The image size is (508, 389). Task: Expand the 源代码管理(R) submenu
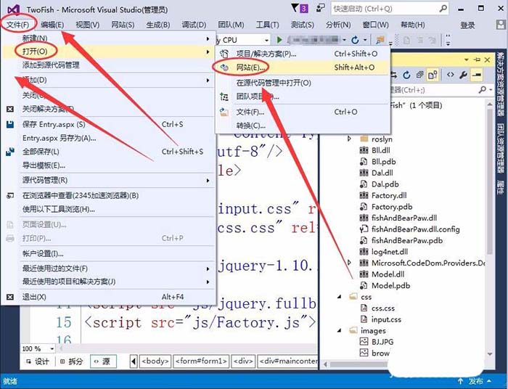tap(109, 181)
